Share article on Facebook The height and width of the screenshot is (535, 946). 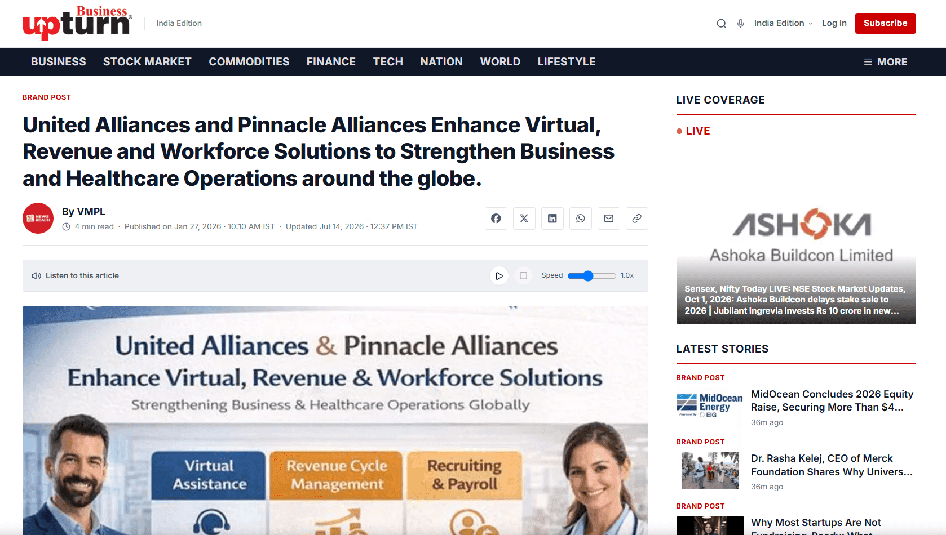click(x=496, y=219)
